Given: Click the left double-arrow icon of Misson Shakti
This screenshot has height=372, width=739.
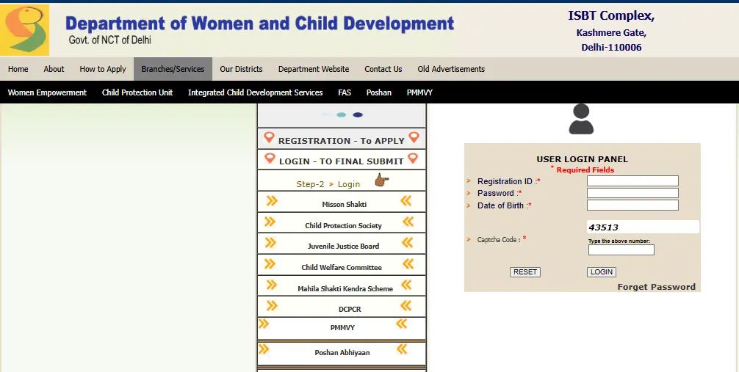Looking at the screenshot, I should click(x=272, y=201).
